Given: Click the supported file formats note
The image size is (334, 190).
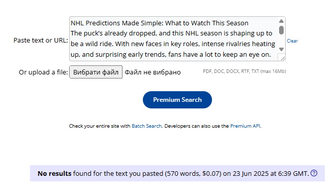Looking at the screenshot, I should (245, 71).
